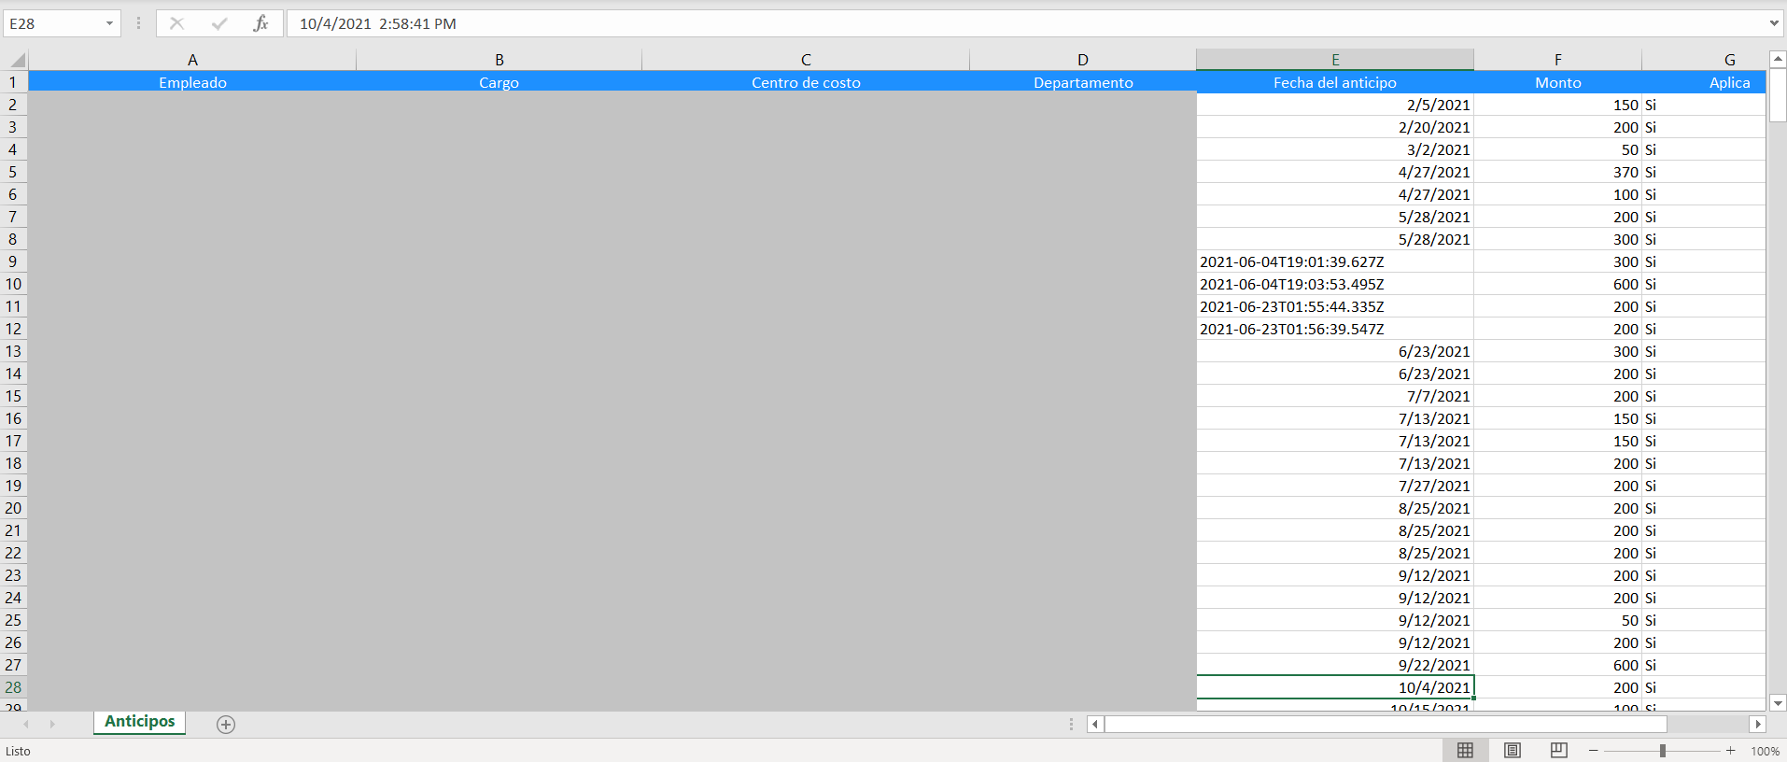1787x762 pixels.
Task: Click the Departamento header cell
Action: (1083, 82)
